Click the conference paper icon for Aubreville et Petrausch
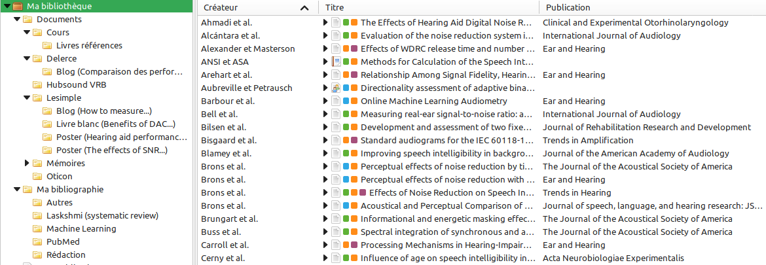Viewport: 766px width, 265px height. [336, 88]
